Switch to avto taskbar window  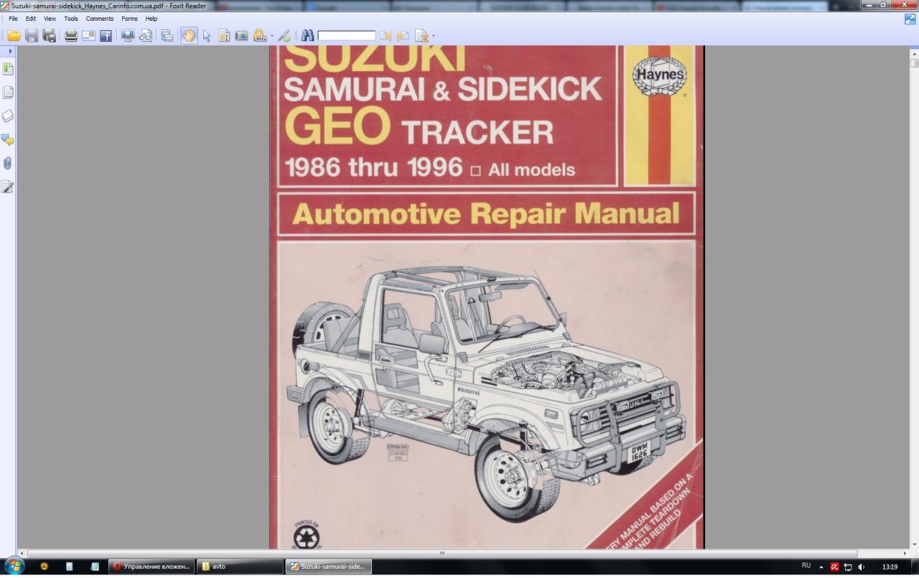(239, 567)
